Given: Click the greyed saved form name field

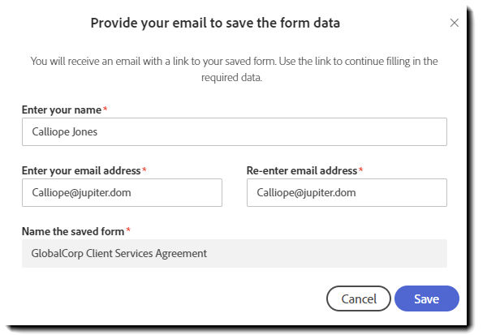Looking at the screenshot, I should click(235, 253).
